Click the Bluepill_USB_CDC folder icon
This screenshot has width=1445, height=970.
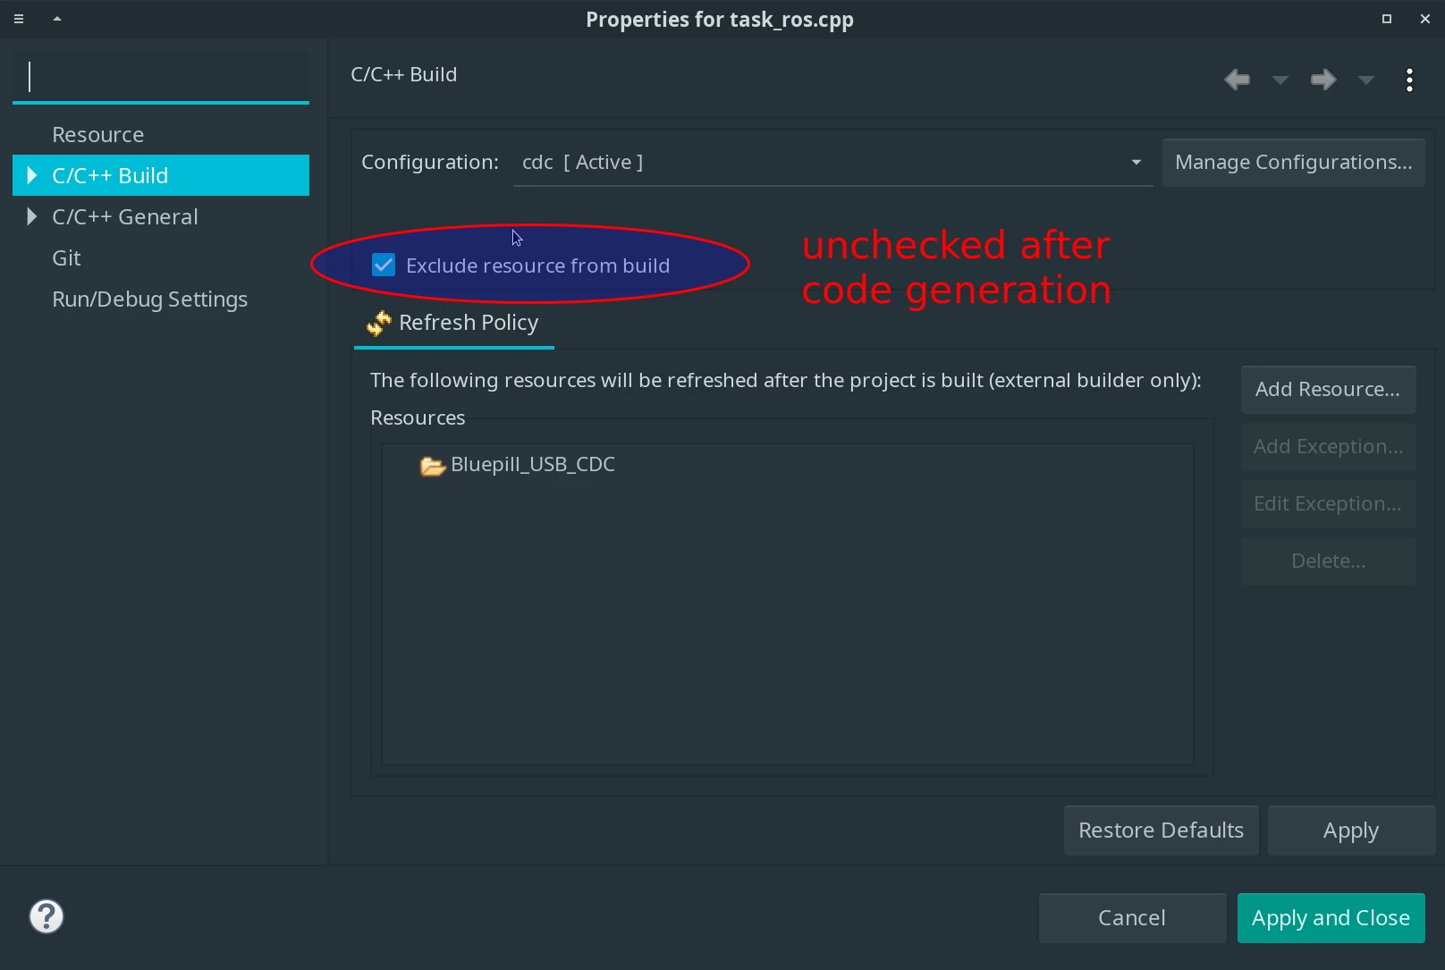tap(433, 466)
